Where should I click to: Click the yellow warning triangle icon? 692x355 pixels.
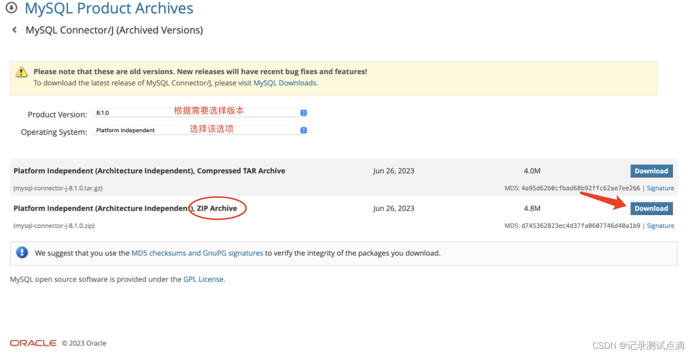(22, 72)
